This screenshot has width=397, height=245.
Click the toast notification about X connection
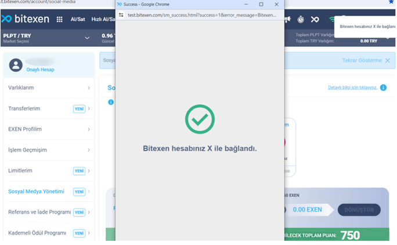[x=365, y=27]
